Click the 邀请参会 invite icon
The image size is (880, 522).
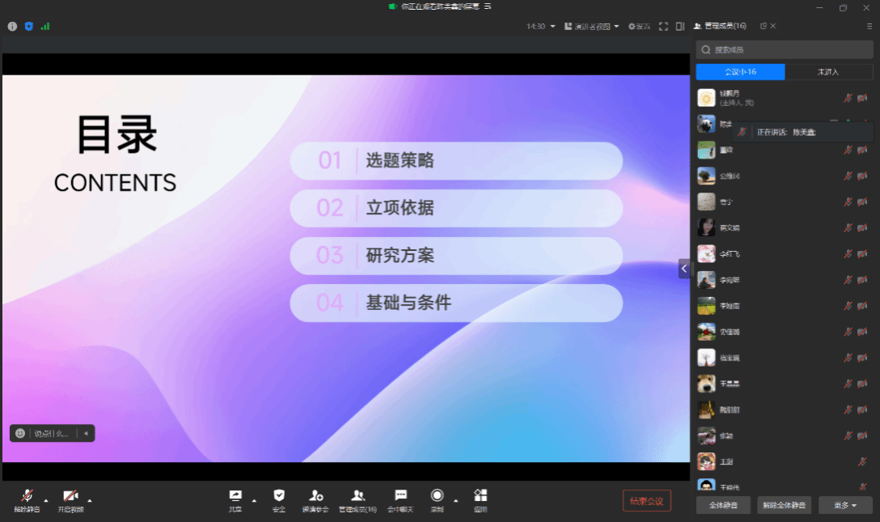(315, 495)
